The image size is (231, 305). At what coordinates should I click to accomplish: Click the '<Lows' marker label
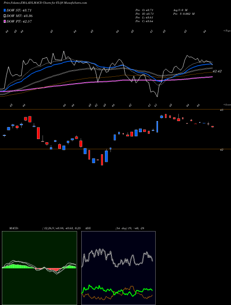(x=227, y=104)
